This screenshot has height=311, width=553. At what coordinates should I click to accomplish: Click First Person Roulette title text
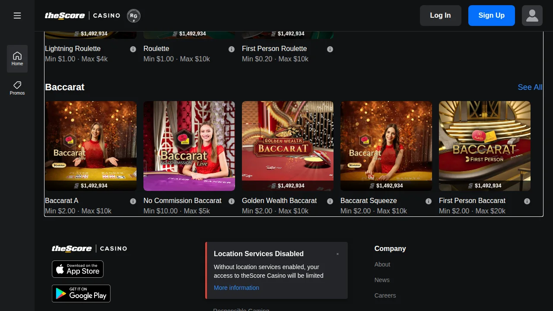tap(274, 49)
